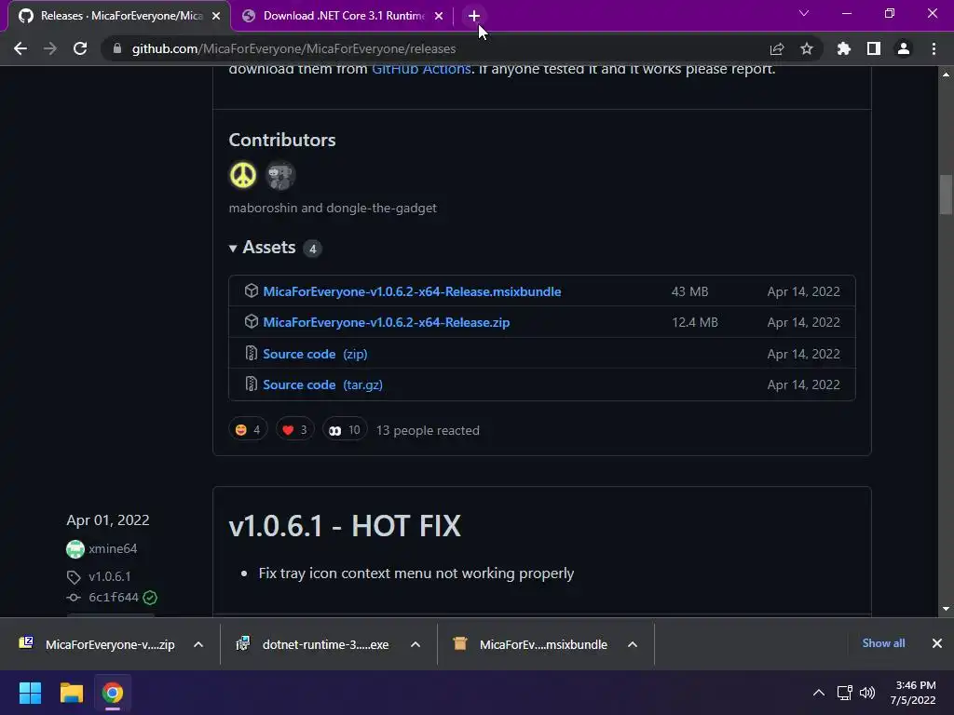The image size is (954, 715).
Task: Go back to the previous page
Action: point(20,48)
